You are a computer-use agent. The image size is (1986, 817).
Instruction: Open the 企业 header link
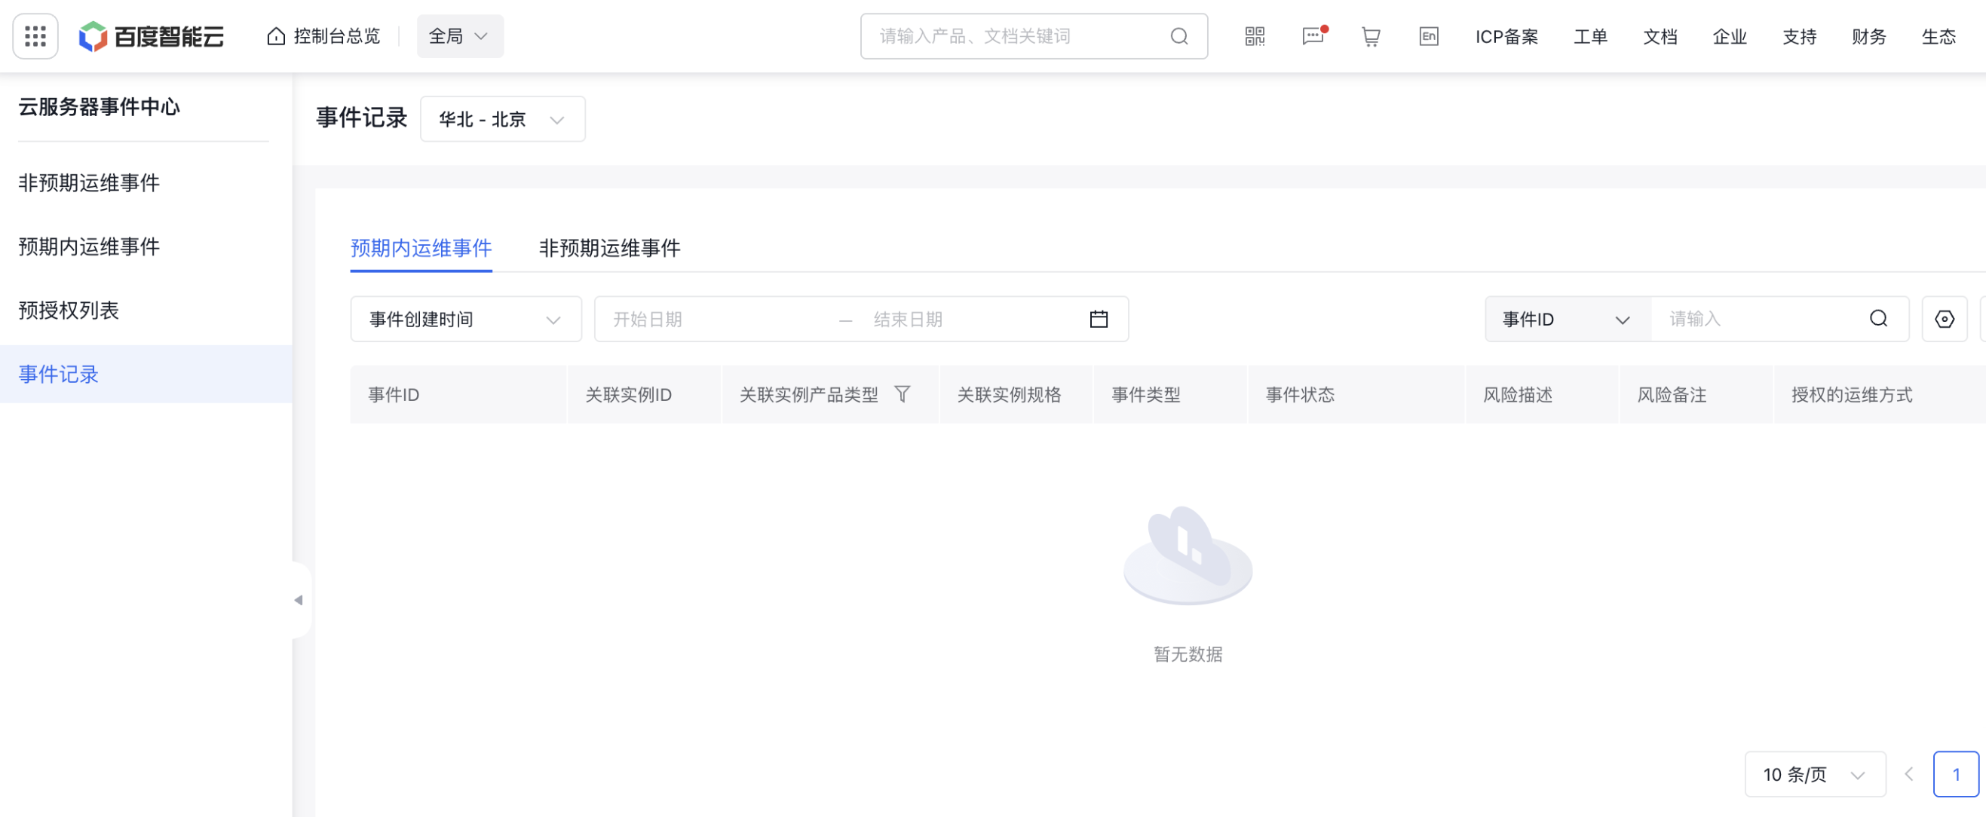[x=1730, y=36]
